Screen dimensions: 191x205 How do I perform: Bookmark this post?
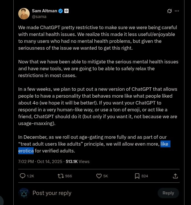[x=137, y=176]
